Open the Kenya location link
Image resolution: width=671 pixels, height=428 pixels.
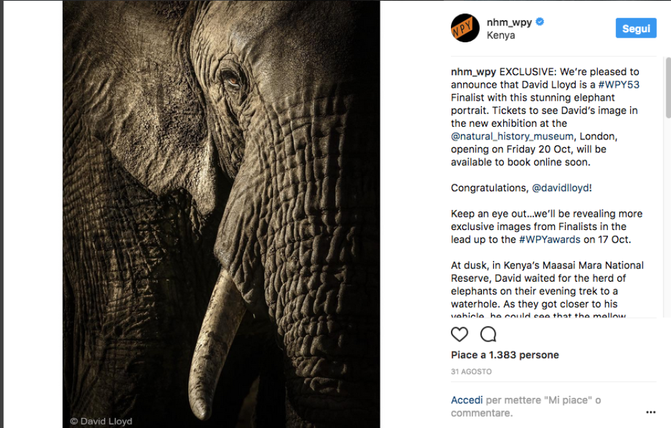coord(501,35)
